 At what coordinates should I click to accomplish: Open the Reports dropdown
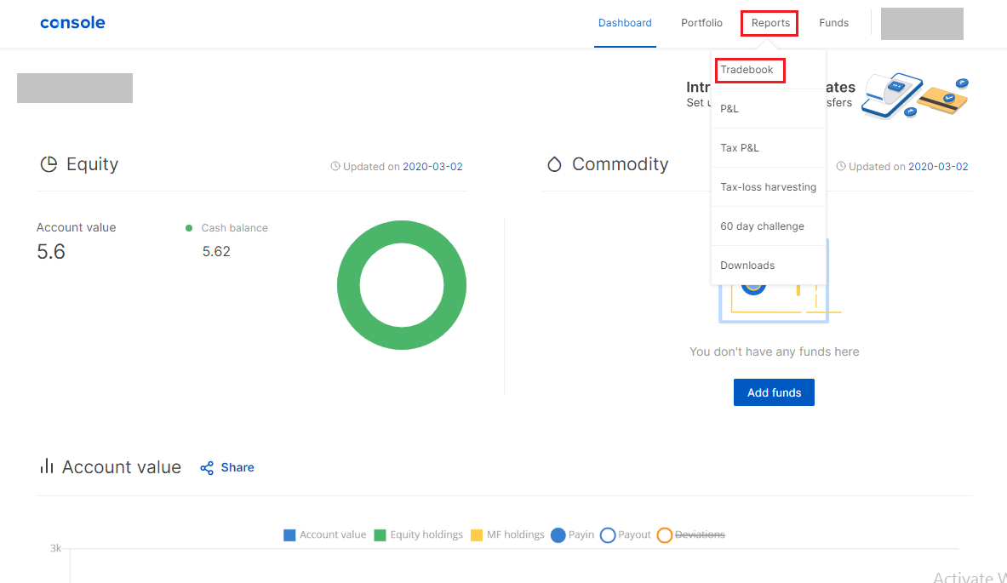(x=769, y=23)
